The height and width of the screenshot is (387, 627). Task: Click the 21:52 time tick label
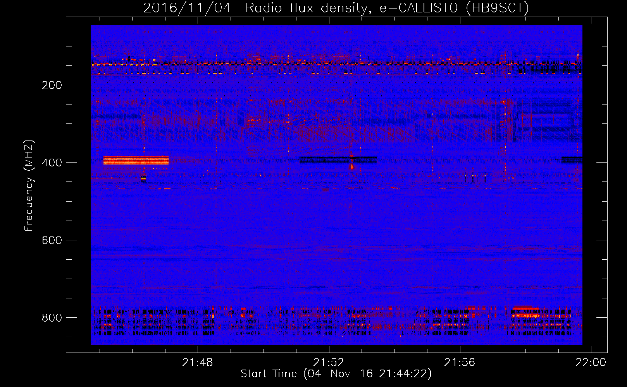click(x=329, y=363)
